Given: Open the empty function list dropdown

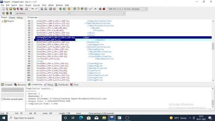Looking at the screenshot, I should click(x=98, y=13).
